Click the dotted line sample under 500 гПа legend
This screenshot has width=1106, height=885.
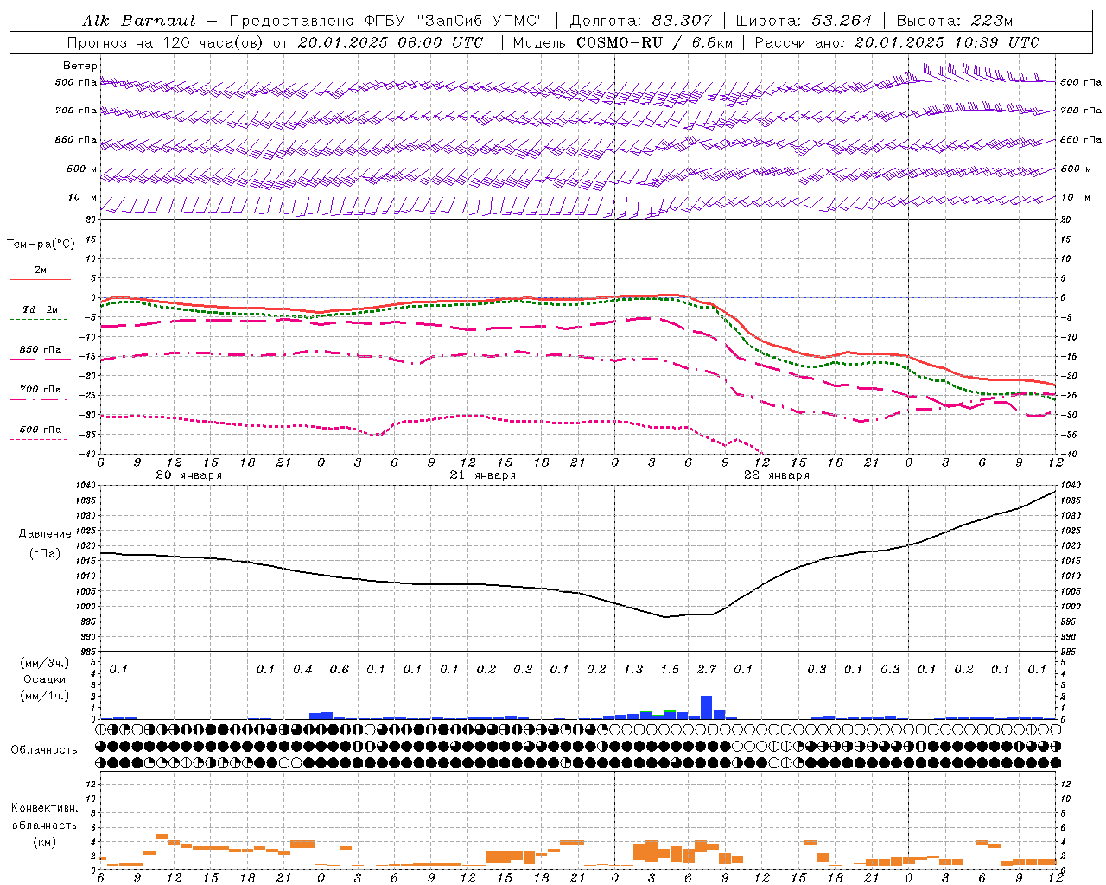tap(39, 439)
